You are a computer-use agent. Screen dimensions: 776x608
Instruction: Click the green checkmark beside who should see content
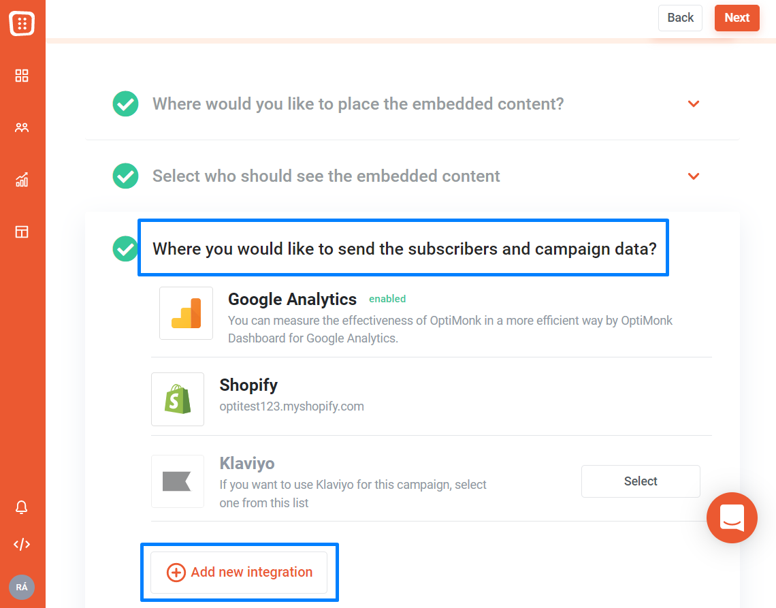(x=126, y=176)
